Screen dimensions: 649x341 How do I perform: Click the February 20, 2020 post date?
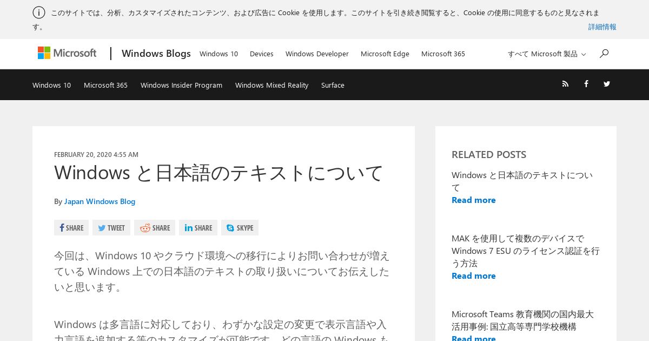96,154
